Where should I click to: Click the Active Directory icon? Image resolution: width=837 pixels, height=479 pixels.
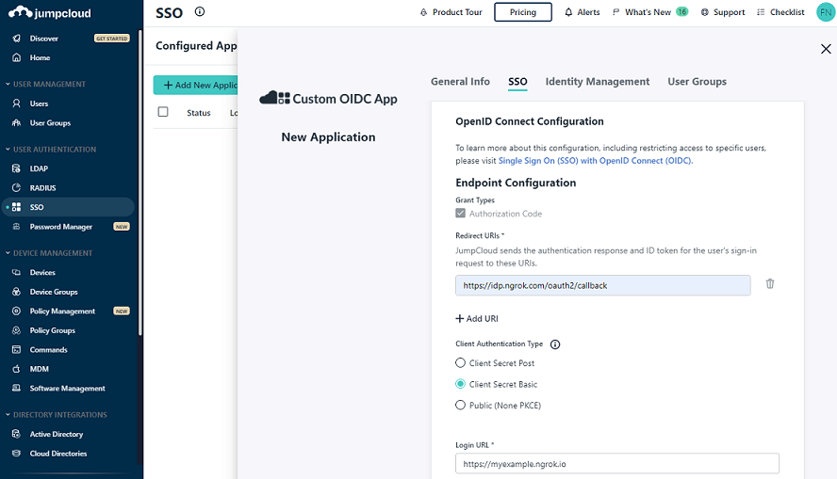[17, 434]
